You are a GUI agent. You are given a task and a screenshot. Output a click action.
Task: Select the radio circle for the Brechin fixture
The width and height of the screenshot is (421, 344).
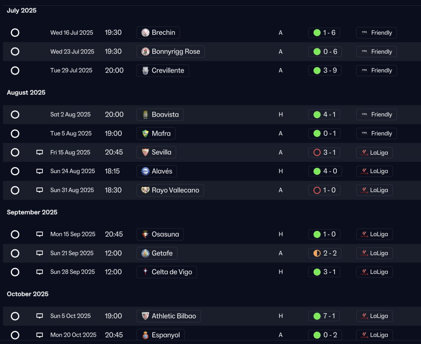tap(15, 33)
